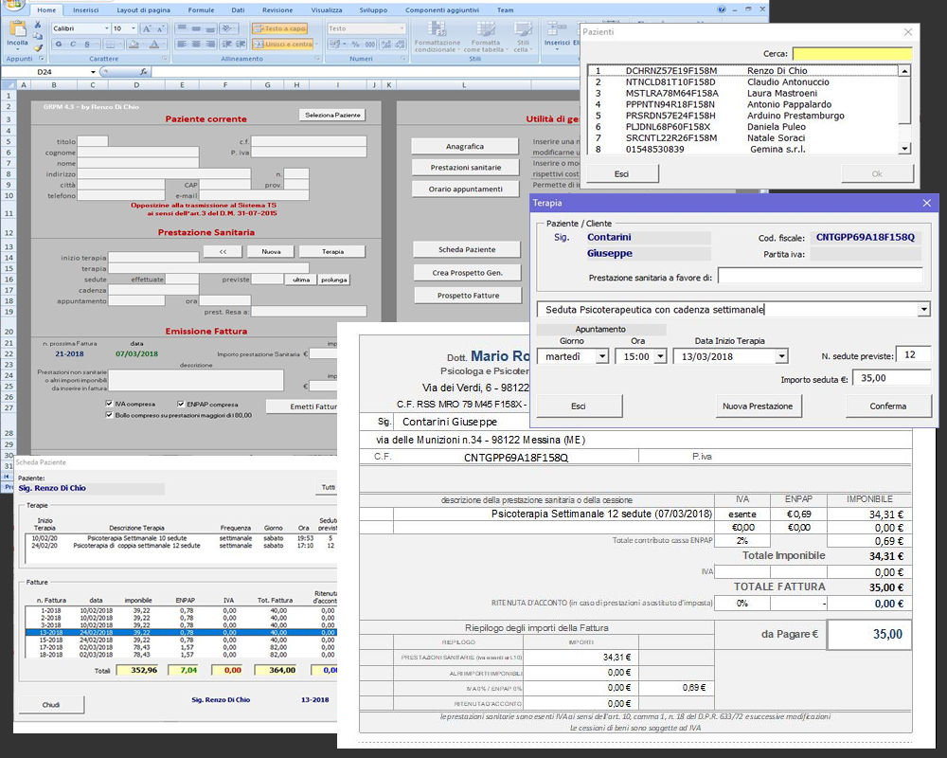This screenshot has height=758, width=947.
Task: Select patient row Laura Mastroeni
Action: coord(742,93)
